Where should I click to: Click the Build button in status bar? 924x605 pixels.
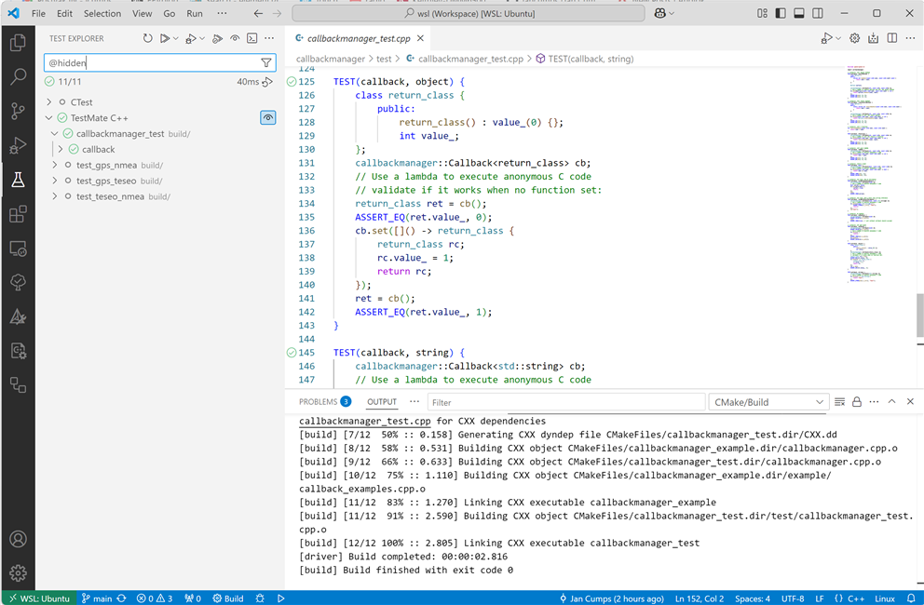[228, 598]
